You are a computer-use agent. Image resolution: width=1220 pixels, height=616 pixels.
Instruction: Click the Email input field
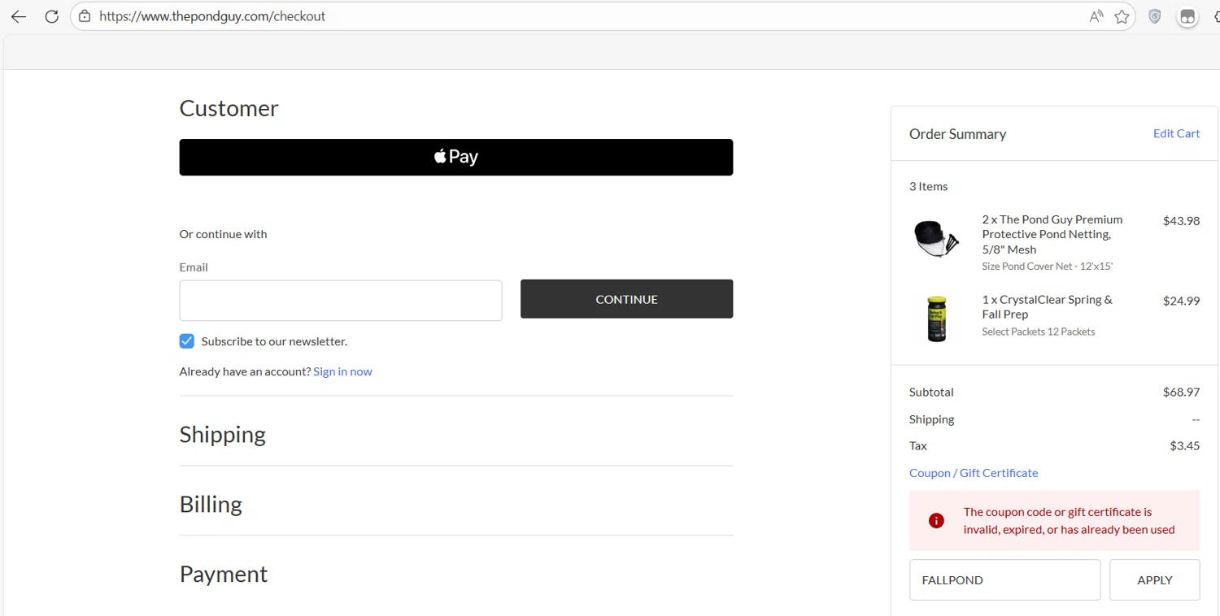click(341, 301)
